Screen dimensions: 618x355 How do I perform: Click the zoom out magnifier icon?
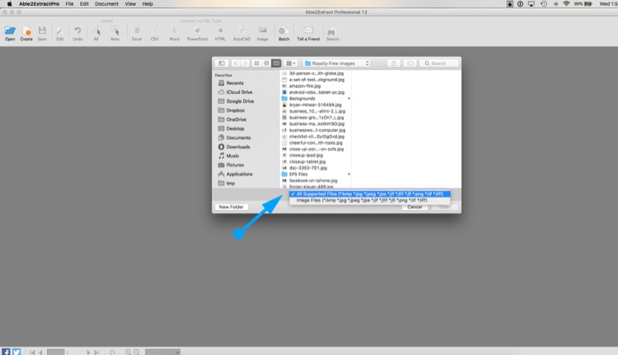[136, 352]
